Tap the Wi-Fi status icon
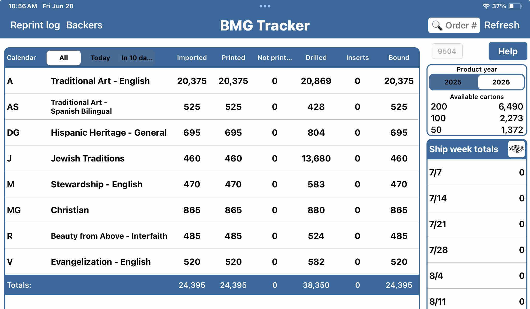This screenshot has width=530, height=309. click(486, 6)
